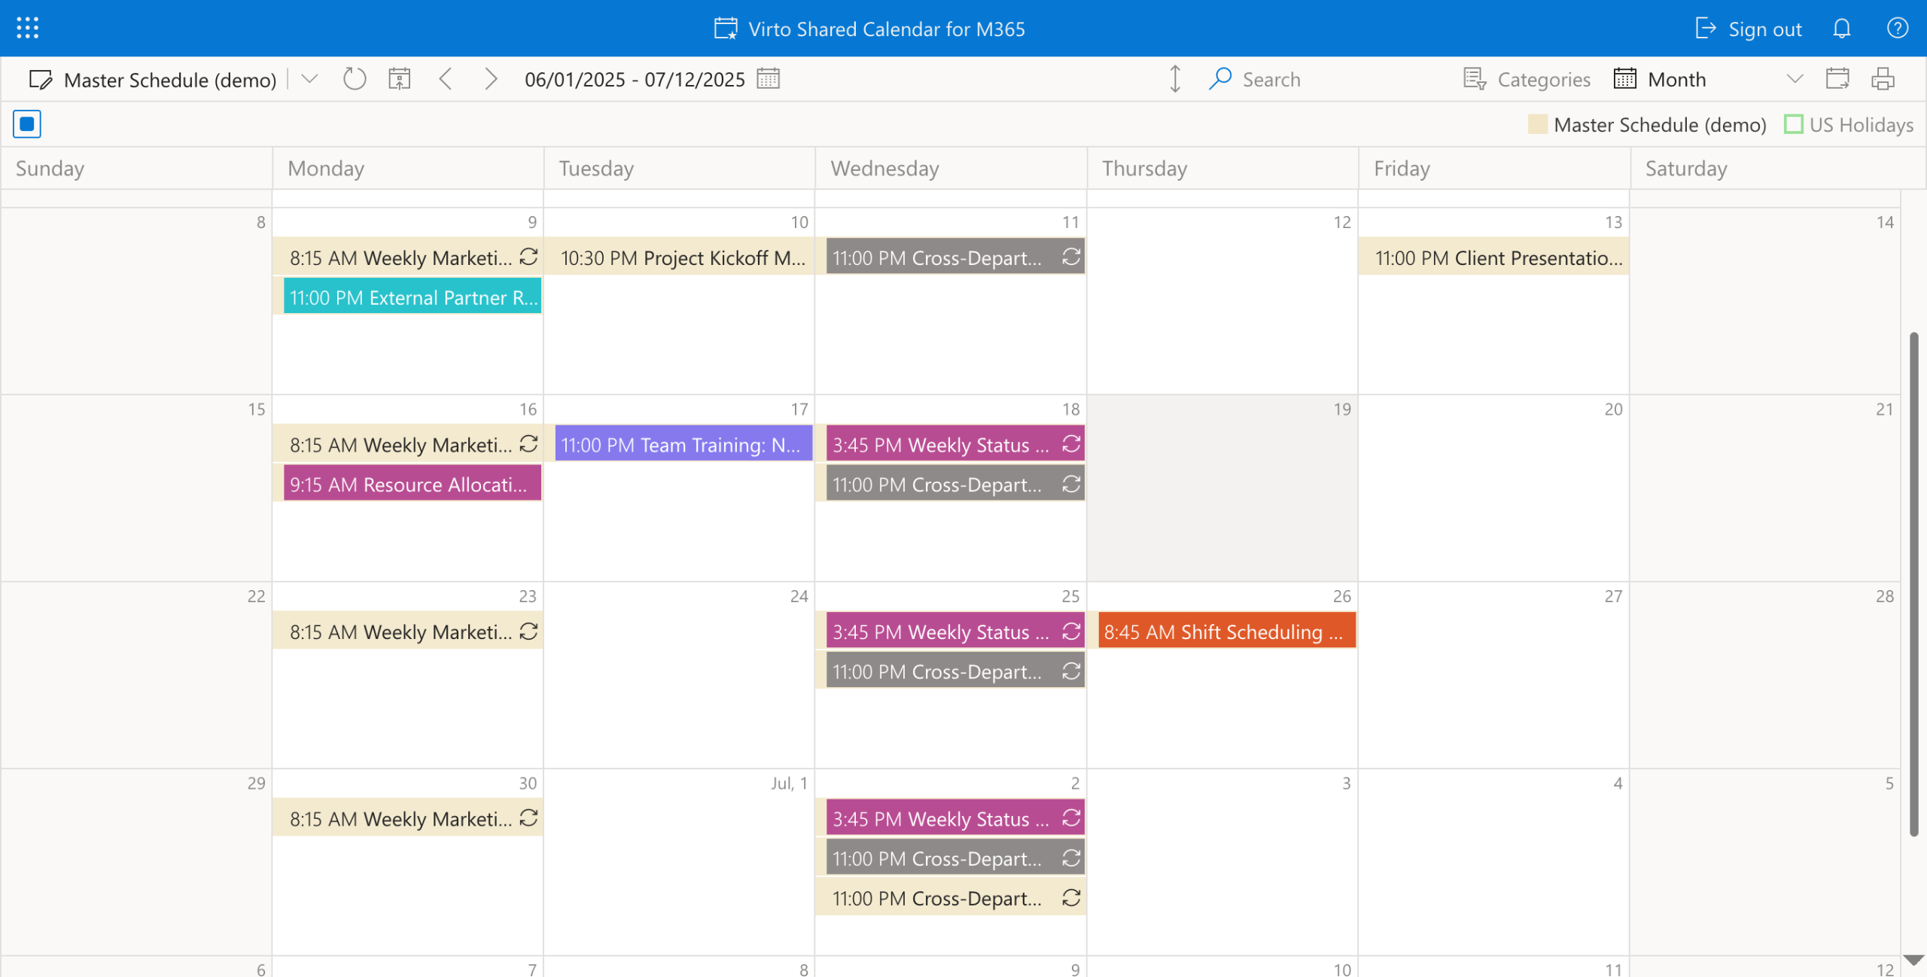Click the expand rows vertical arrow icon
The image size is (1927, 977).
(1174, 79)
